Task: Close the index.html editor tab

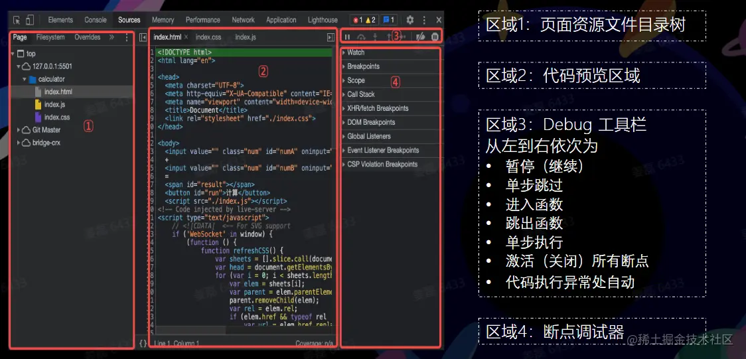Action: coord(186,37)
